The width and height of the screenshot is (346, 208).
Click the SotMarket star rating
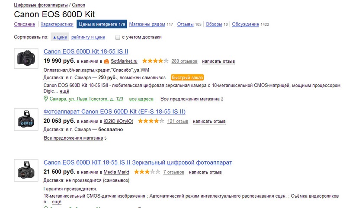(155, 61)
